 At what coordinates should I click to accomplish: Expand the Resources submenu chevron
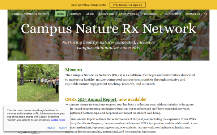pos(160,14)
